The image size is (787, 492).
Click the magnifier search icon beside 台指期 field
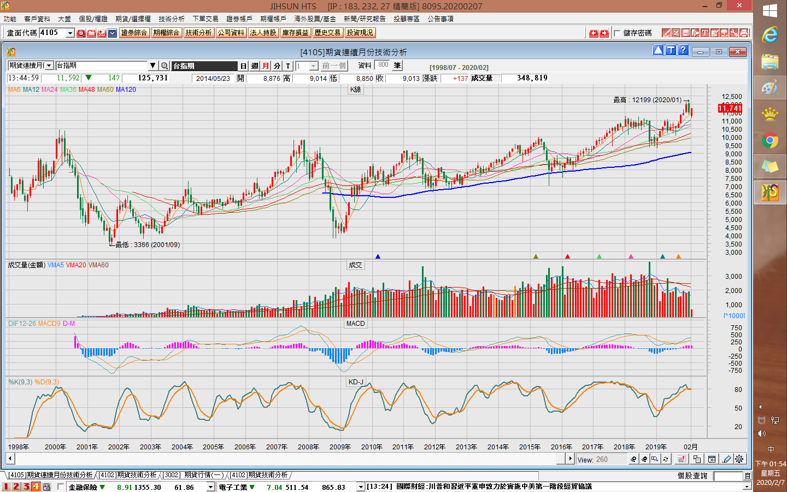164,66
